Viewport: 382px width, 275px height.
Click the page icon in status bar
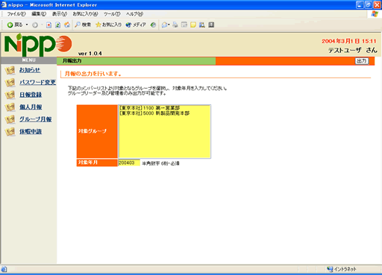pyautogui.click(x=4, y=269)
